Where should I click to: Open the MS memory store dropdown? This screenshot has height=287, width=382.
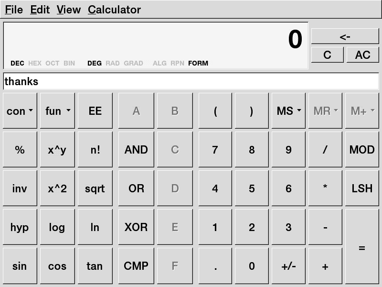point(288,111)
